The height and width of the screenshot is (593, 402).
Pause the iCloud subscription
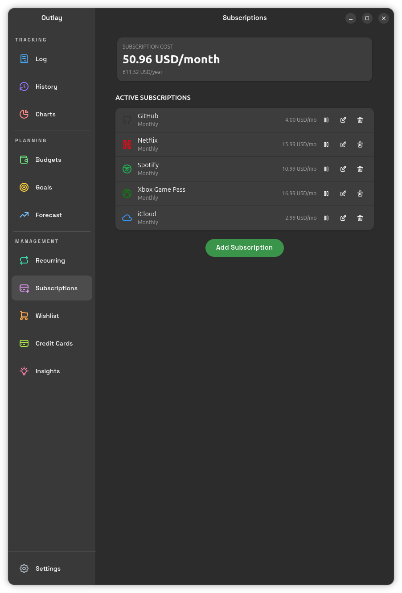pyautogui.click(x=326, y=218)
